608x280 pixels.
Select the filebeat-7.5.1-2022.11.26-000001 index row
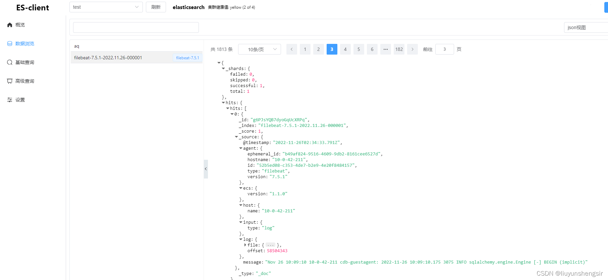(136, 58)
